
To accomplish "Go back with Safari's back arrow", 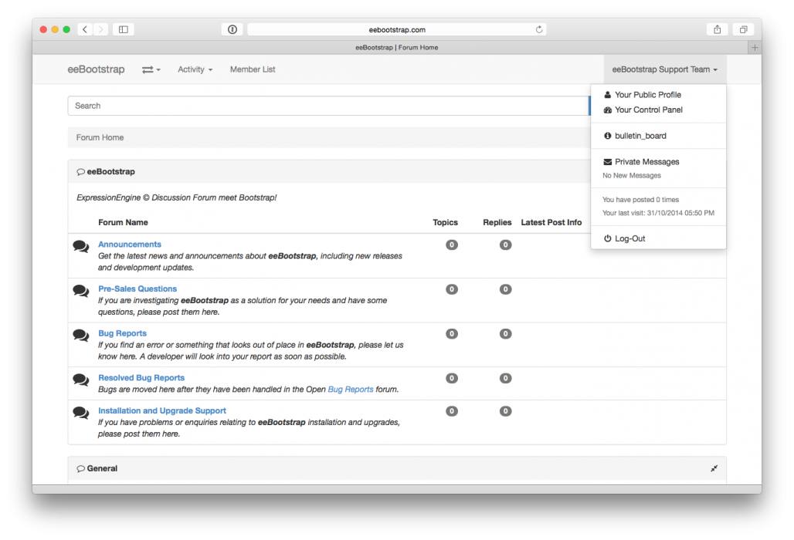I will [85, 29].
